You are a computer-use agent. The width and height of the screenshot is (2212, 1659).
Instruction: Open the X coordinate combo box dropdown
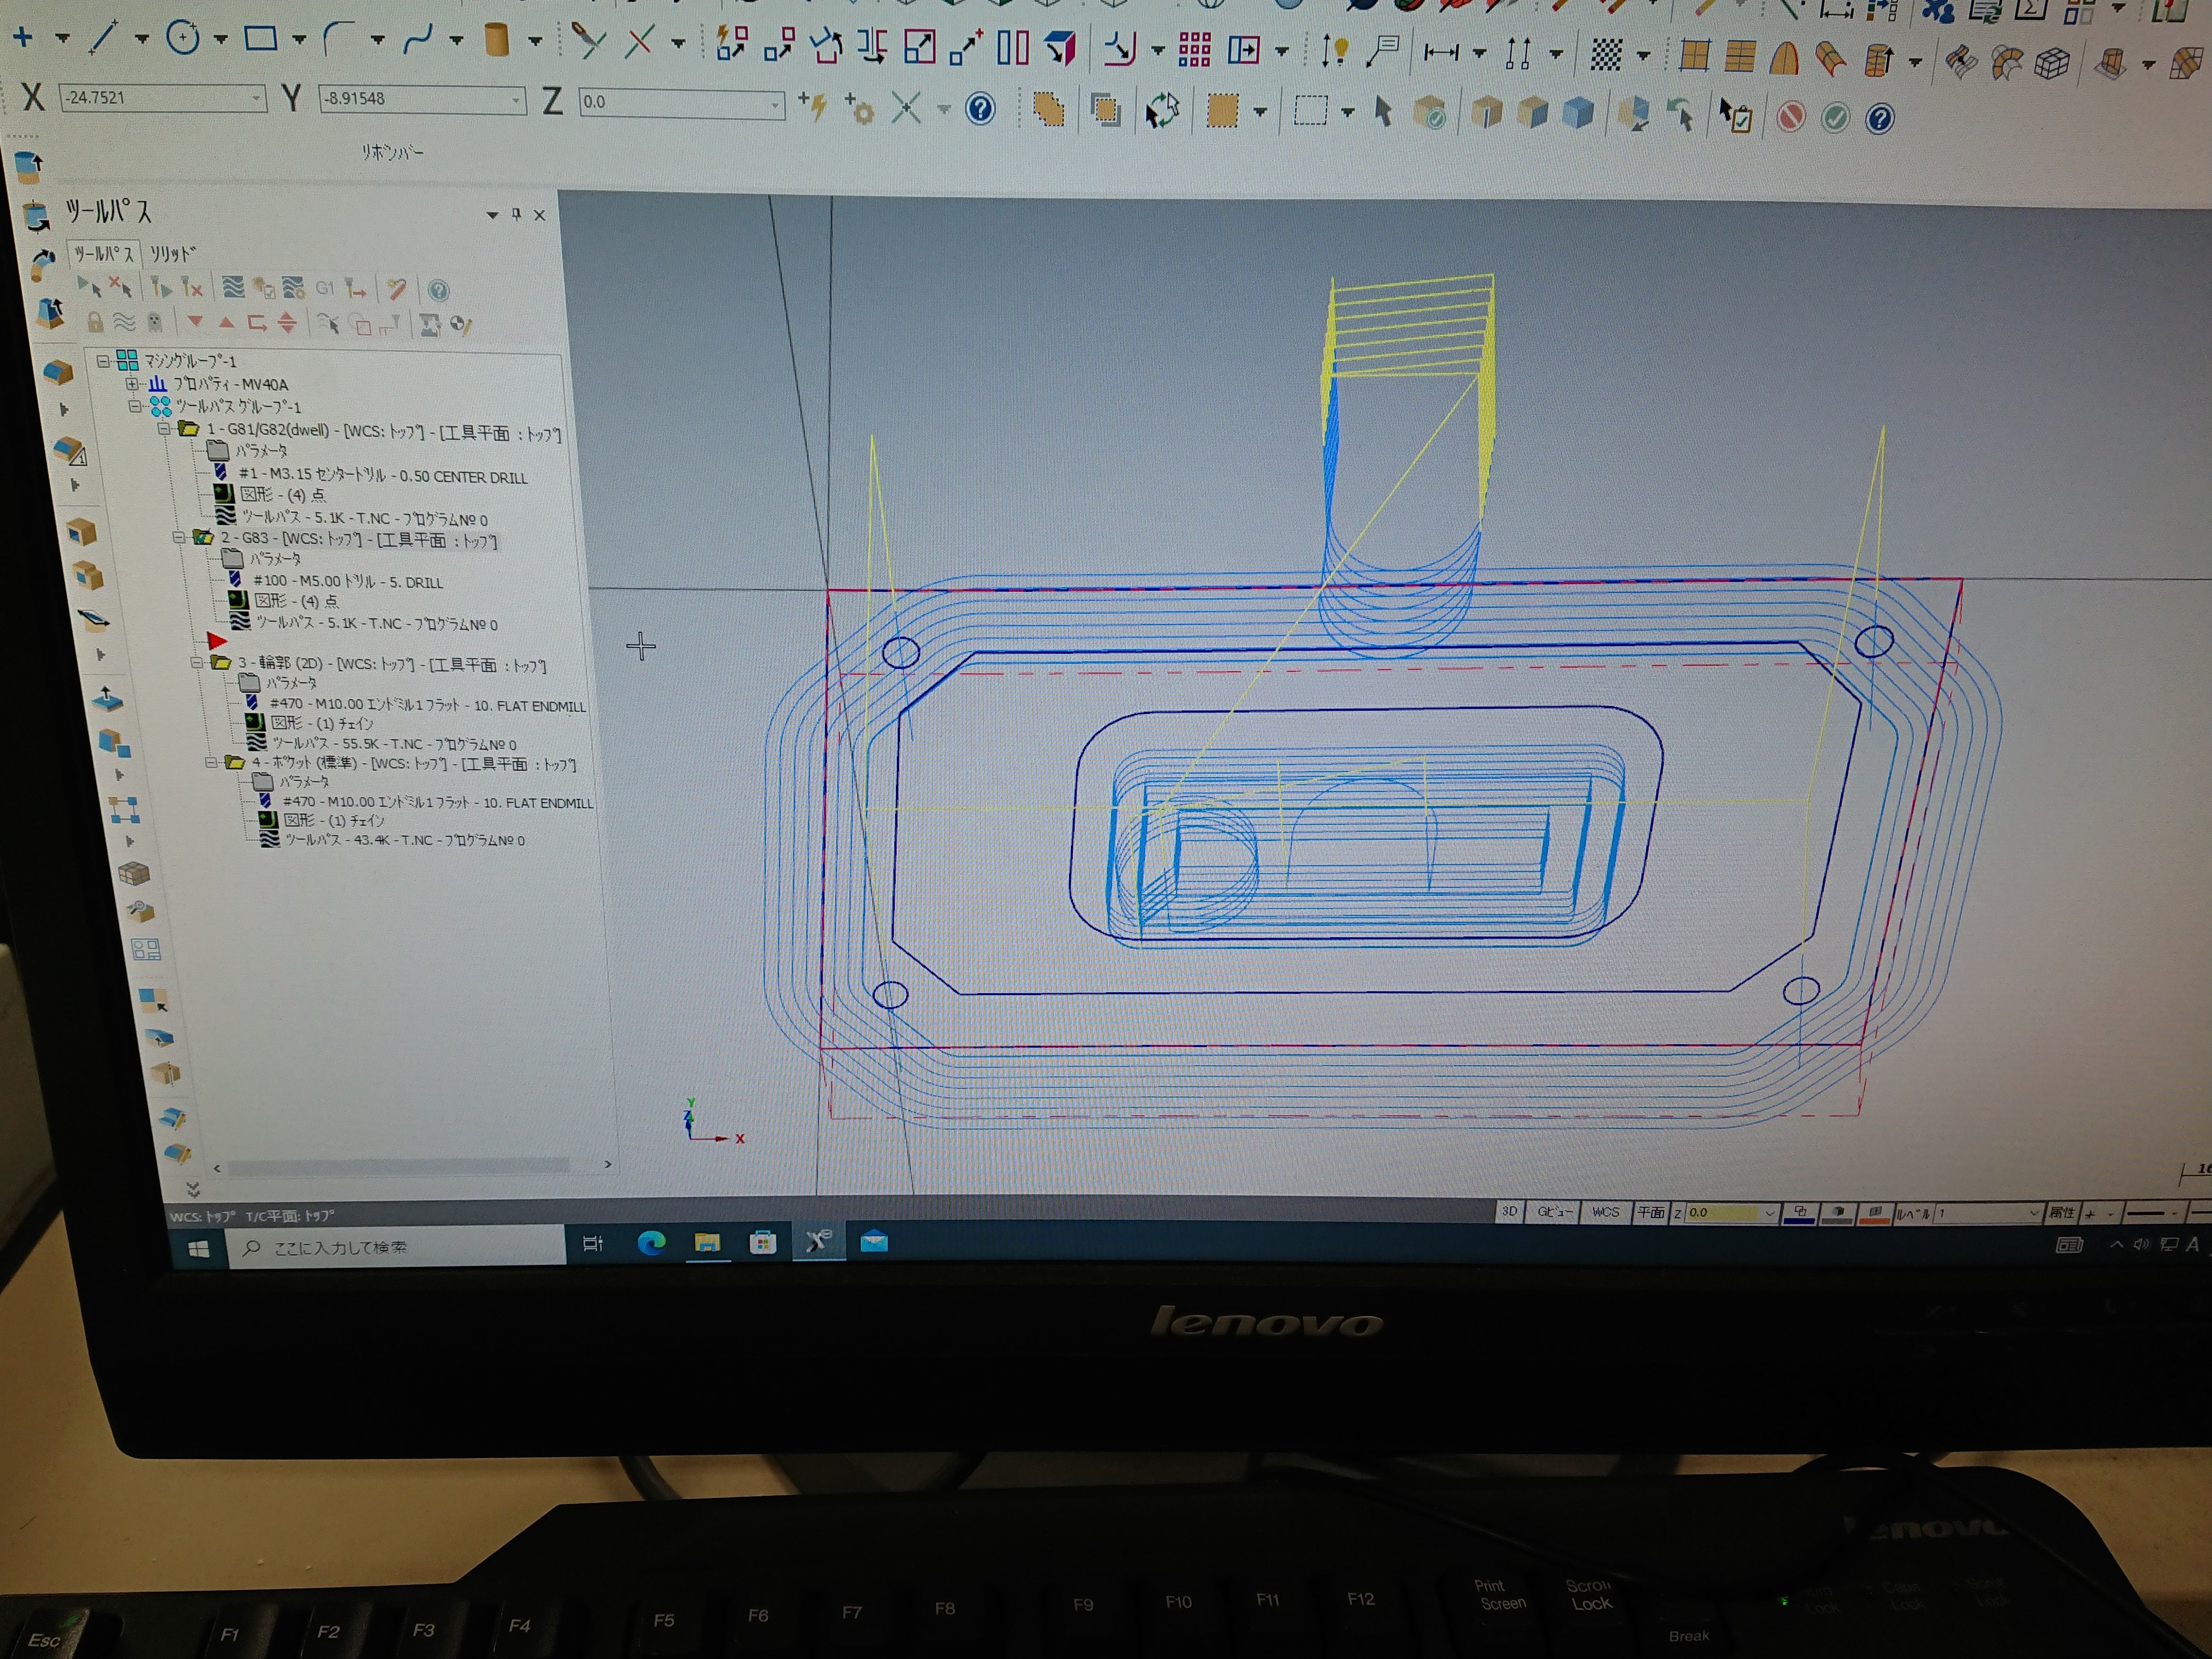click(257, 98)
